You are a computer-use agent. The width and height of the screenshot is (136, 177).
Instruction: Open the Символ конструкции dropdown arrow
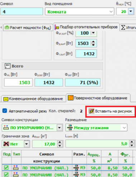59,128
